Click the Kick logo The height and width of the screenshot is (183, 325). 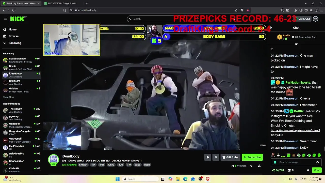(18, 19)
